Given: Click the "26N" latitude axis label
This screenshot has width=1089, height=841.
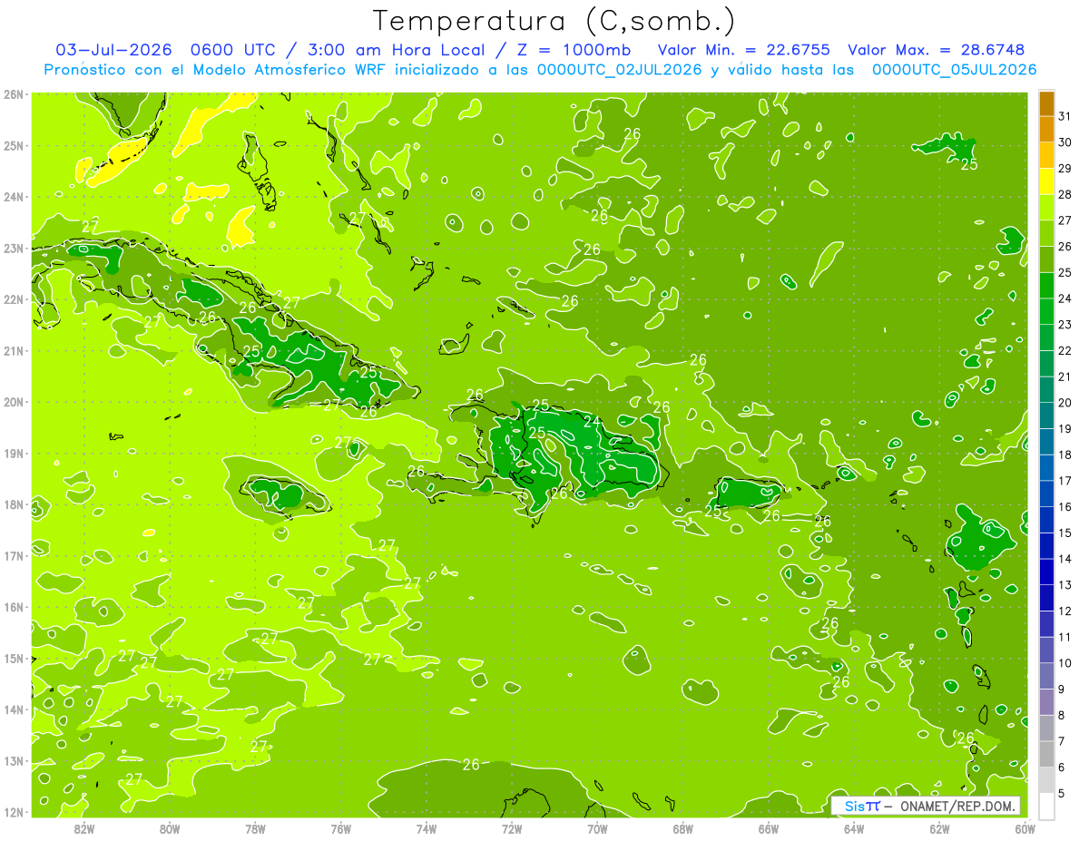Looking at the screenshot, I should (15, 94).
